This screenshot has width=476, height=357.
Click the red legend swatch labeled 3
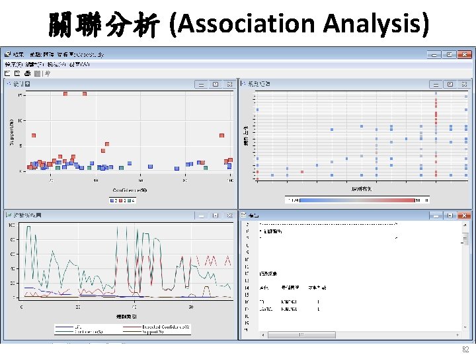pos(121,200)
